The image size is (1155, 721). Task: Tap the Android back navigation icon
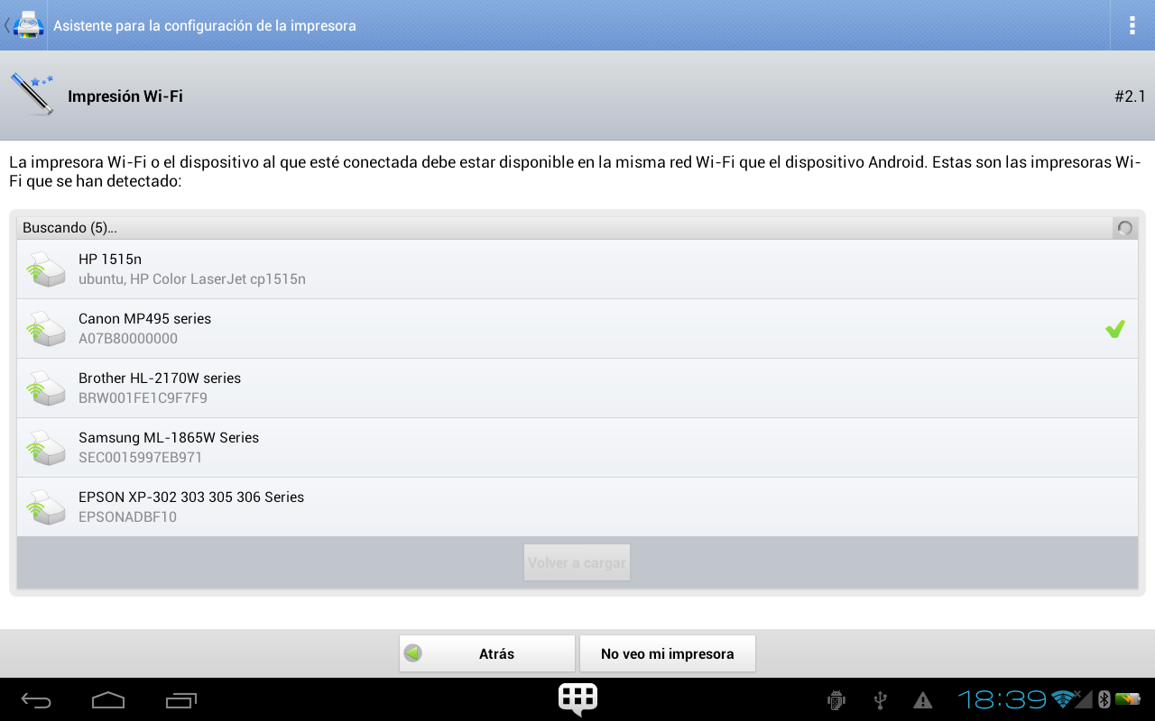[37, 699]
